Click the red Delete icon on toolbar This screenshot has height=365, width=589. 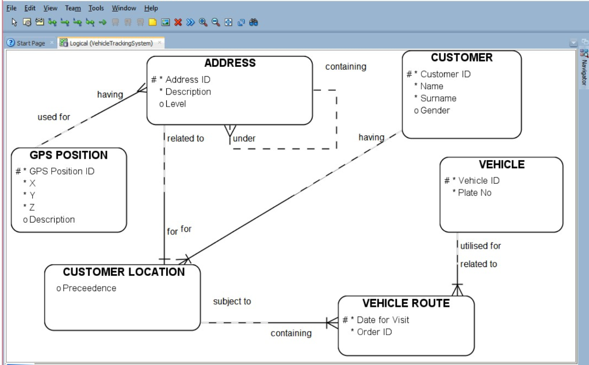(177, 22)
